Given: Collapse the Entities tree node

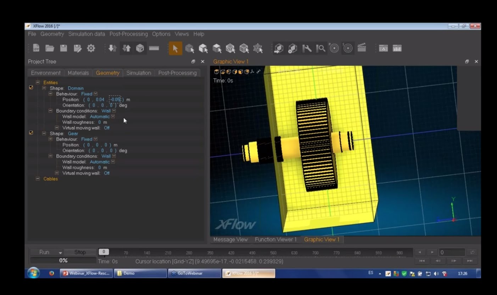Looking at the screenshot, I should [38, 83].
